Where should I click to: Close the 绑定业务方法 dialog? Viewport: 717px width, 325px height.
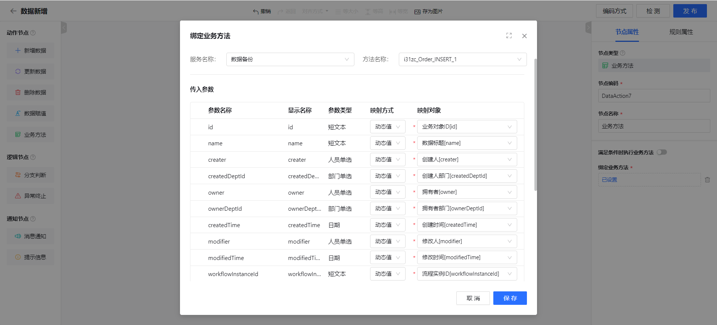click(524, 36)
